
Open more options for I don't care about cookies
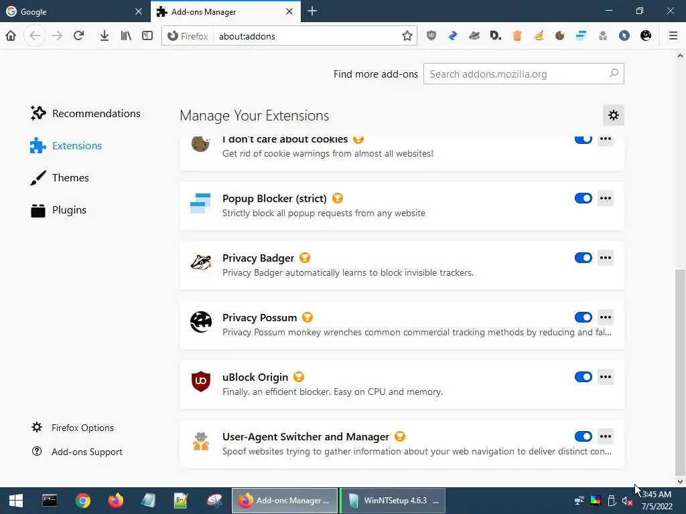[606, 139]
